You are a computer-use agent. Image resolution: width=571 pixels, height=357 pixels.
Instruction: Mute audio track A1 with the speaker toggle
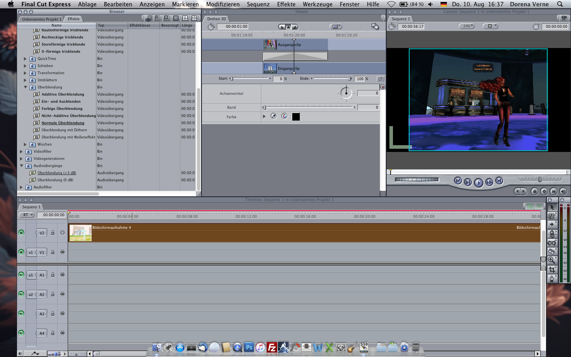pos(21,275)
